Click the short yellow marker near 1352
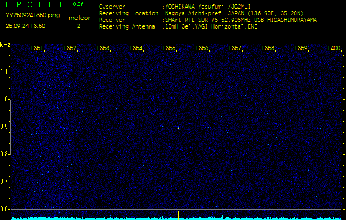346x220 pixels. click(84, 217)
